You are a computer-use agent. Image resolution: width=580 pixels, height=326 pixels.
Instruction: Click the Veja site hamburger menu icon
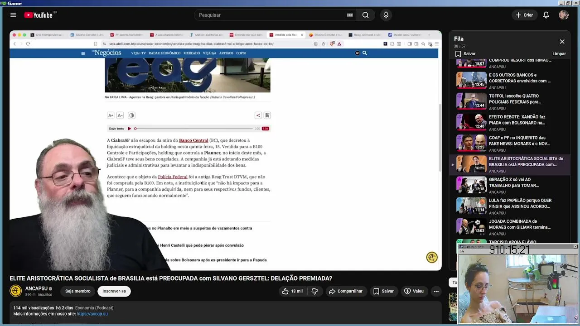pos(83,53)
